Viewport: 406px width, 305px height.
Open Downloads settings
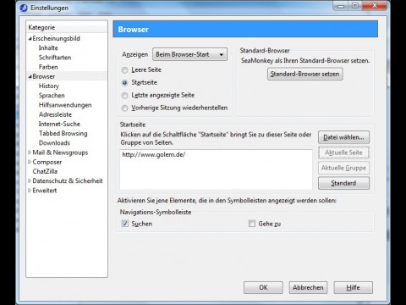54,143
